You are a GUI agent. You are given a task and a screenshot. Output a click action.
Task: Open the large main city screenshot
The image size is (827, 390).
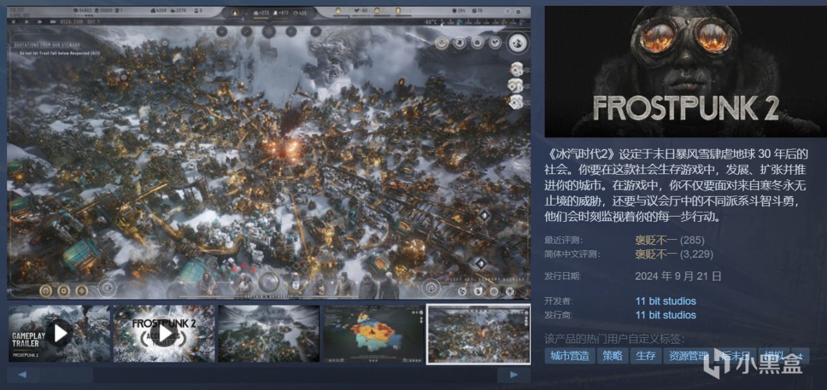pos(269,153)
